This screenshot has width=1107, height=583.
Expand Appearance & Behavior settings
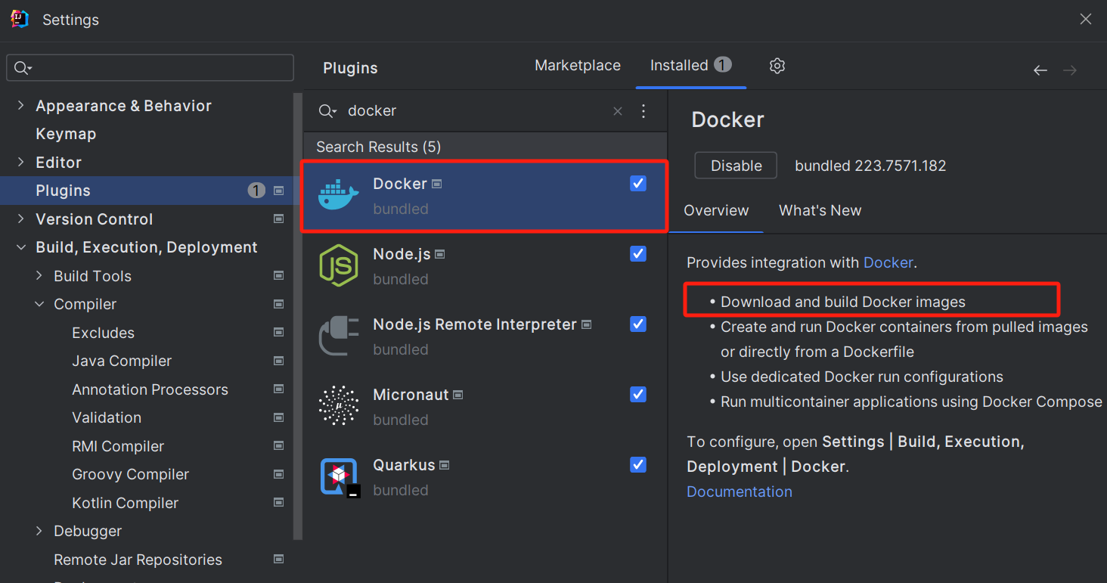pyautogui.click(x=20, y=106)
